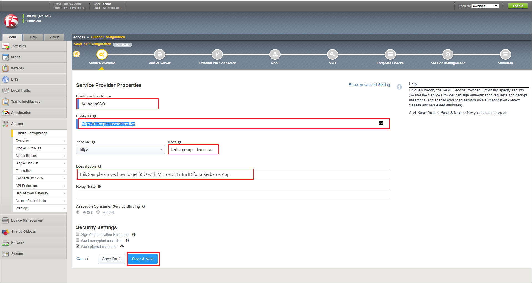This screenshot has width=532, height=283.
Task: Select the Pool step icon
Action: (275, 54)
